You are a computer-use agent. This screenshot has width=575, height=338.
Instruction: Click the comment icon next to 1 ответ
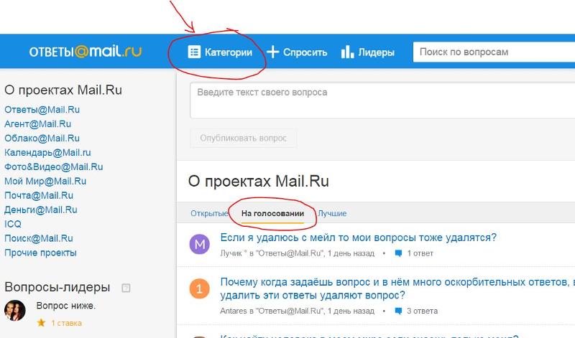pos(398,253)
